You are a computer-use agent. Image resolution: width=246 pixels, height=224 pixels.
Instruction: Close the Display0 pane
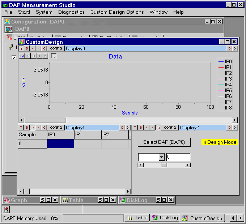(x=235, y=48)
